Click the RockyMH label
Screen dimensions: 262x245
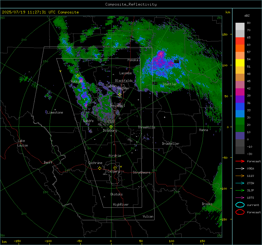point(77,82)
